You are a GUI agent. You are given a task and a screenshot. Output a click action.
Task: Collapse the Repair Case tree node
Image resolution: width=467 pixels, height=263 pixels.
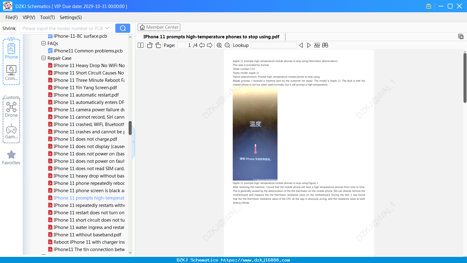click(44, 58)
